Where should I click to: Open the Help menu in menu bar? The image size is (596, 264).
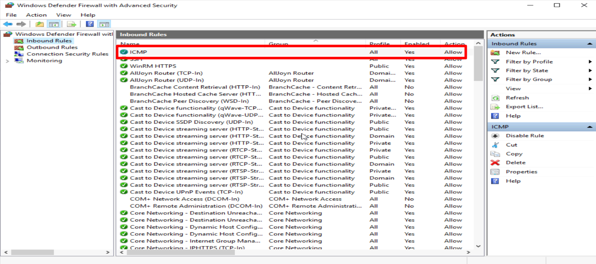point(88,15)
